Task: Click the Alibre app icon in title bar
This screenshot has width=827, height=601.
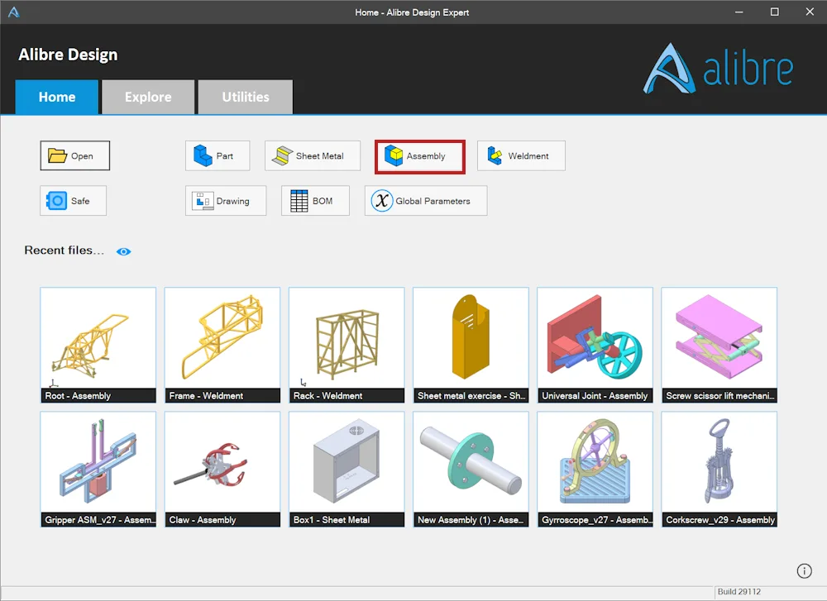Action: click(14, 12)
